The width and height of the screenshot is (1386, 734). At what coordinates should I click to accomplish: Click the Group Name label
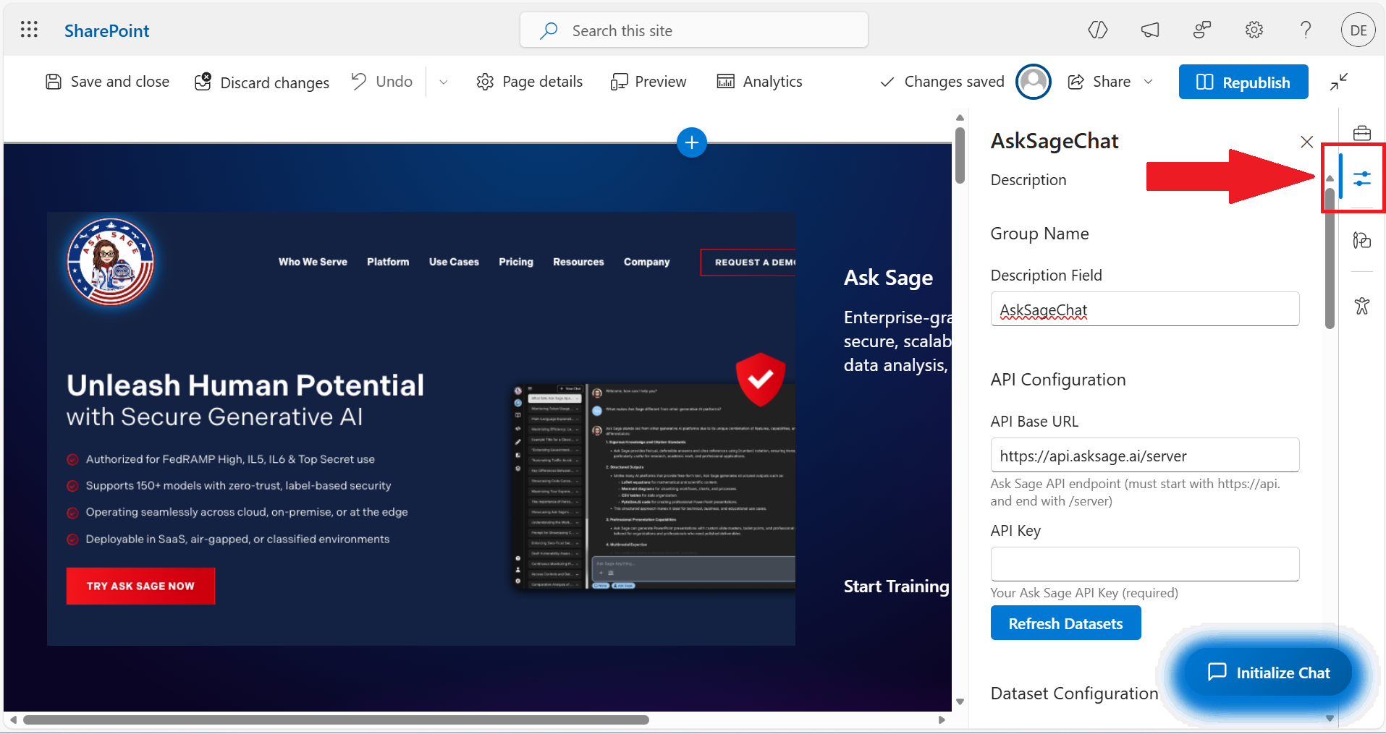coord(1039,234)
